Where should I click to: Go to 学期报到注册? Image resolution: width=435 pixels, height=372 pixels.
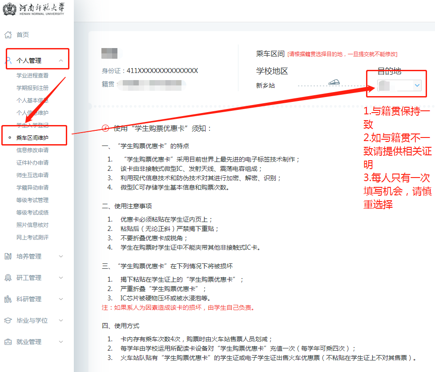pos(32,88)
